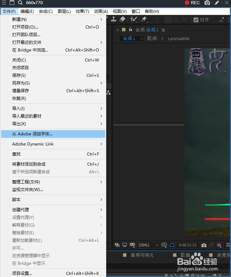Click the recorder hamburger menu icon

[x=4, y=3]
